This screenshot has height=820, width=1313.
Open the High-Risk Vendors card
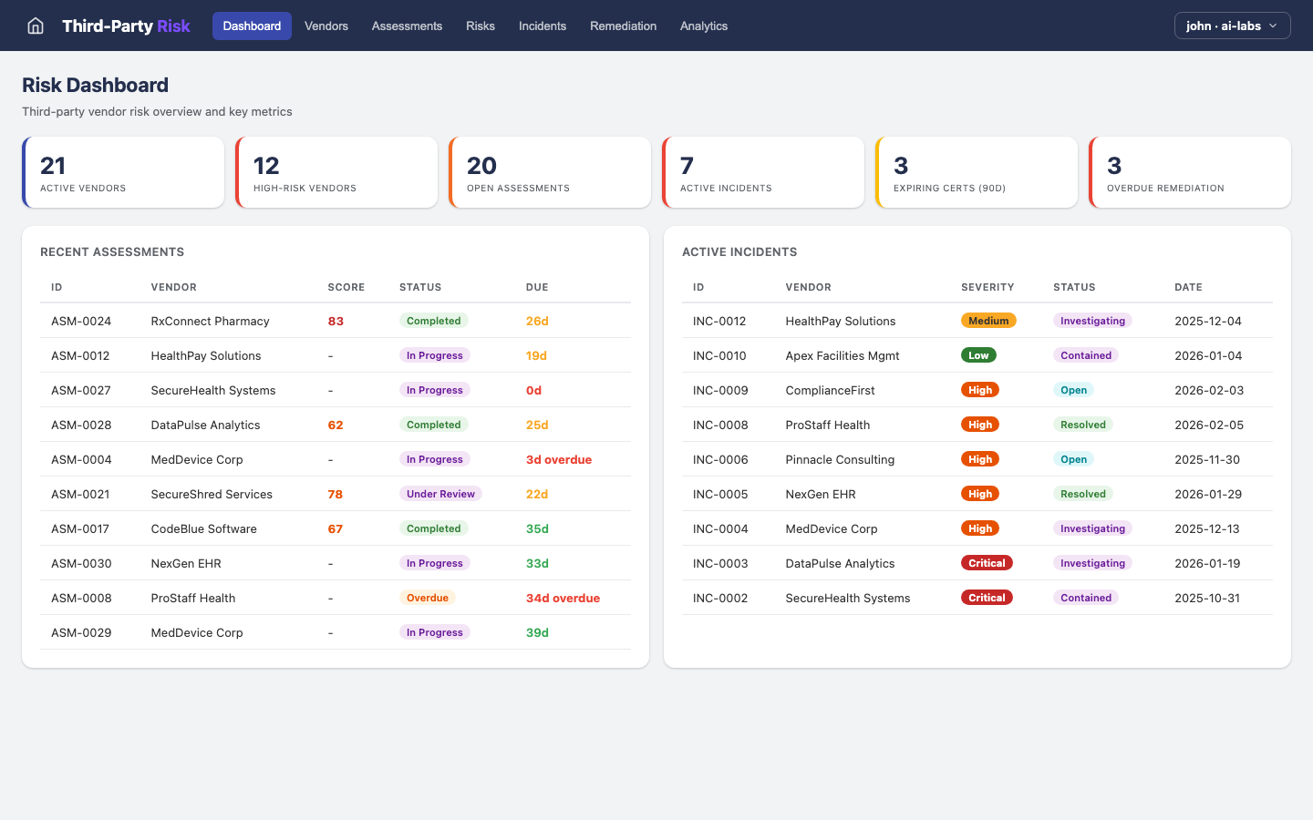(336, 171)
